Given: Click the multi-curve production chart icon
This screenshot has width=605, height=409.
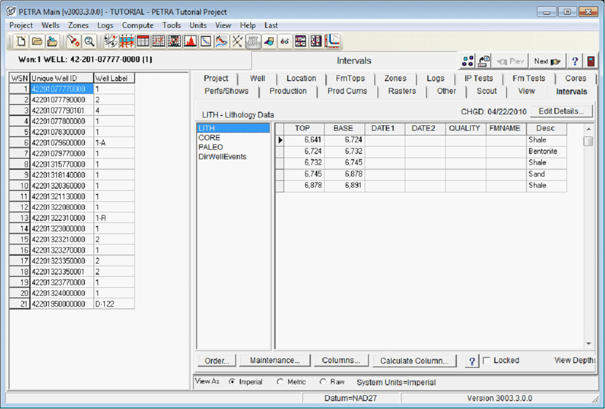Looking at the screenshot, I should point(222,41).
